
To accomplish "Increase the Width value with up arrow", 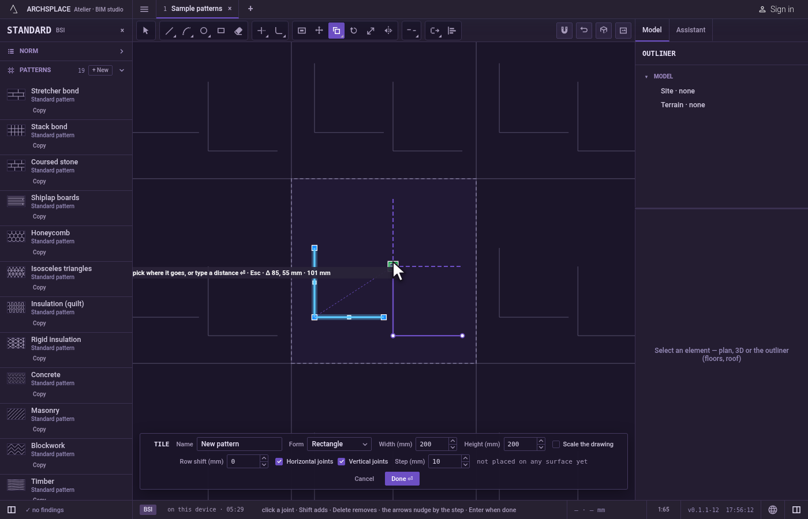I will click(x=452, y=441).
